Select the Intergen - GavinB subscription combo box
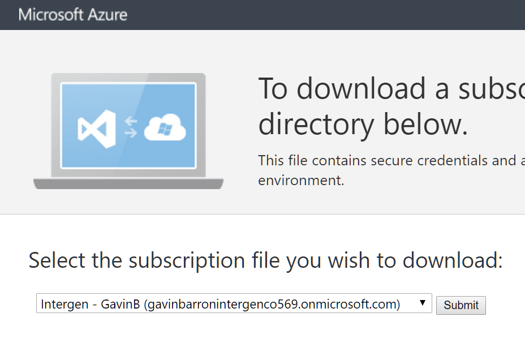This screenshot has height=351, width=525. pos(226,303)
